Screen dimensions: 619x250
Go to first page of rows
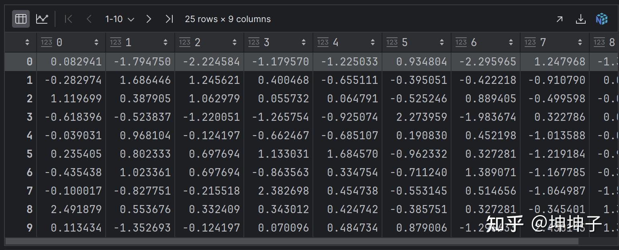(x=69, y=19)
